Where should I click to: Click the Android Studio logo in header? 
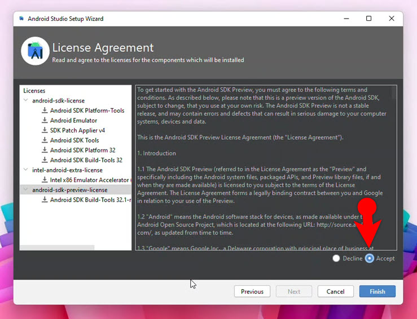35,51
